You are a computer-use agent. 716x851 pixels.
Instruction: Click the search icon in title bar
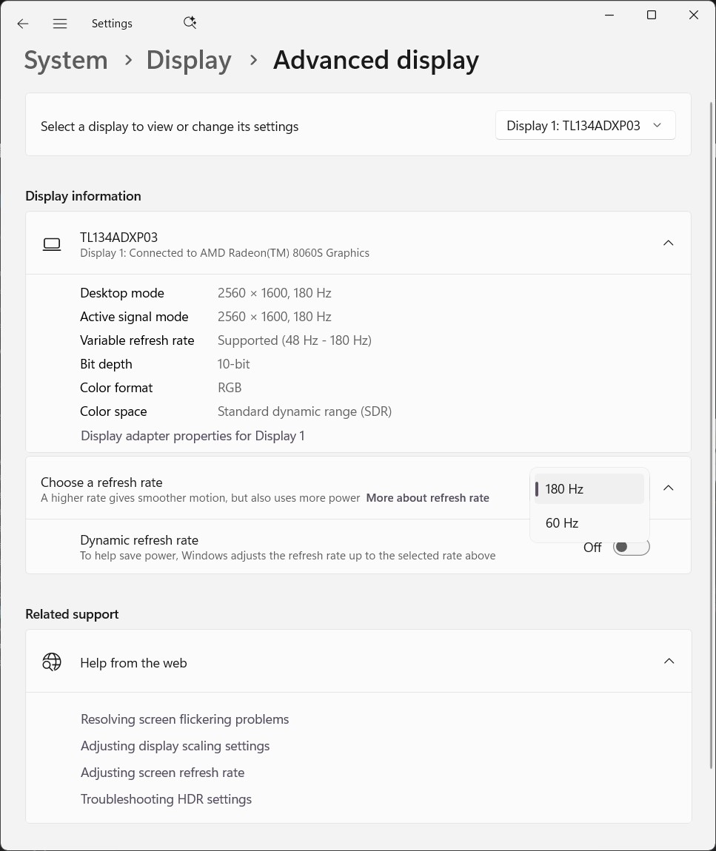pyautogui.click(x=190, y=23)
